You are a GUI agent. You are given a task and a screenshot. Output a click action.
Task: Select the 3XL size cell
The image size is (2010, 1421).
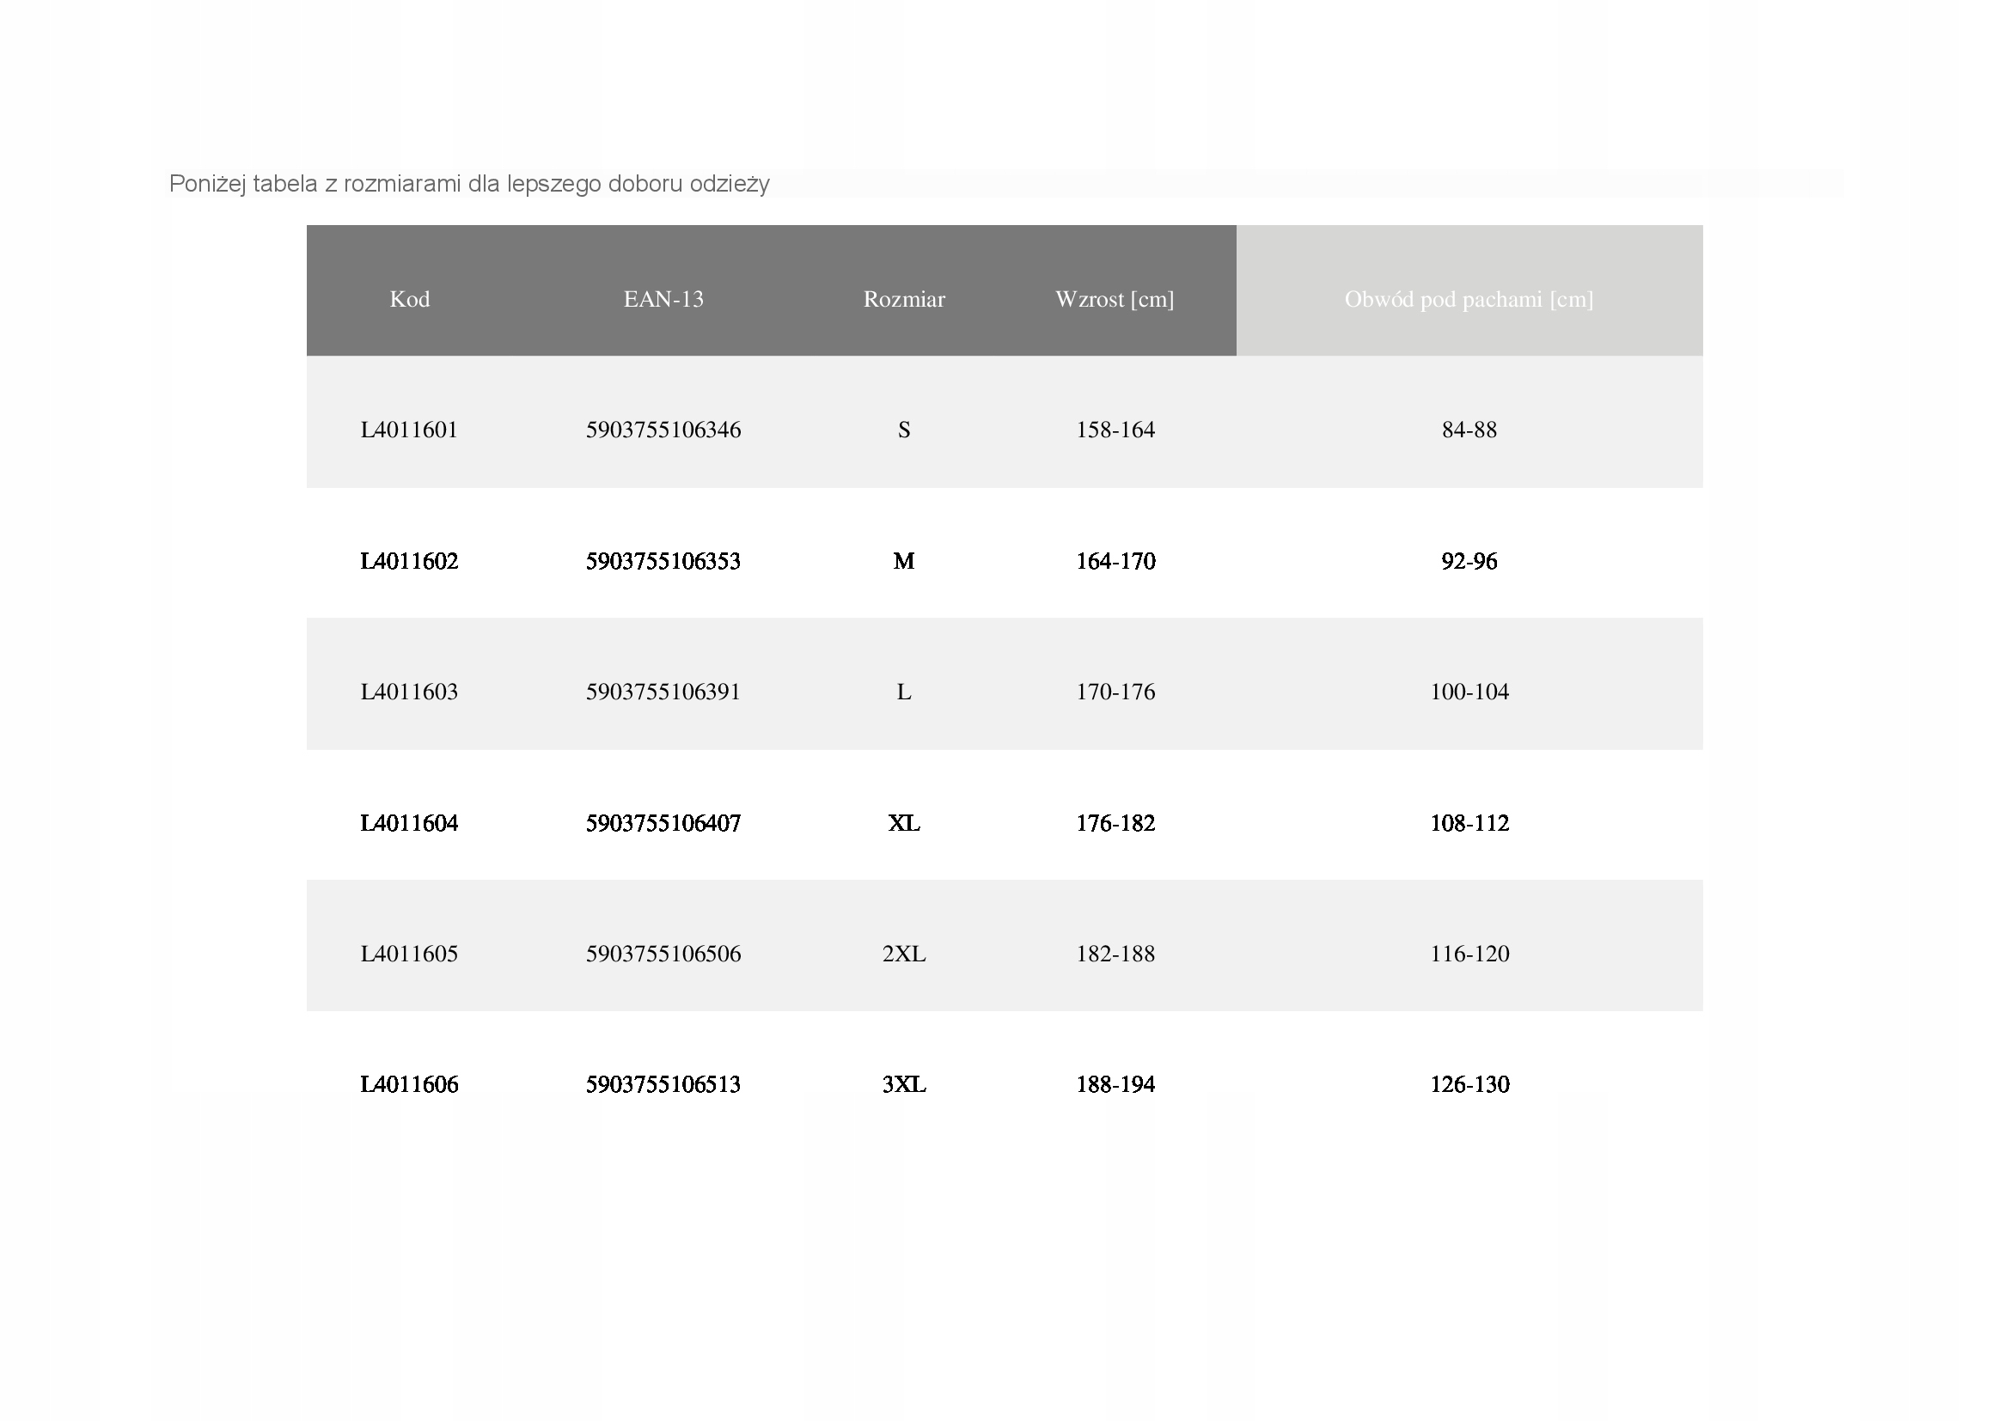(903, 1085)
